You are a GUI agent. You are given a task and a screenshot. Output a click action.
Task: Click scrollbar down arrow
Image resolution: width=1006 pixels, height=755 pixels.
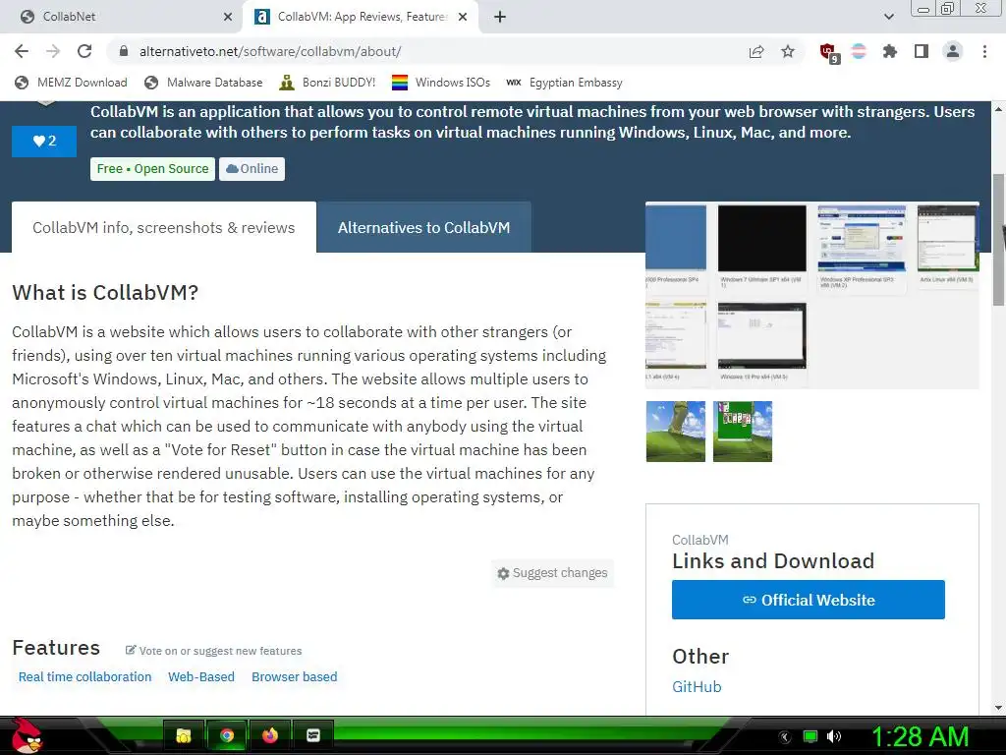pyautogui.click(x=998, y=708)
